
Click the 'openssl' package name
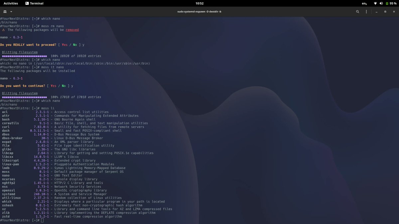[x=8, y=190]
